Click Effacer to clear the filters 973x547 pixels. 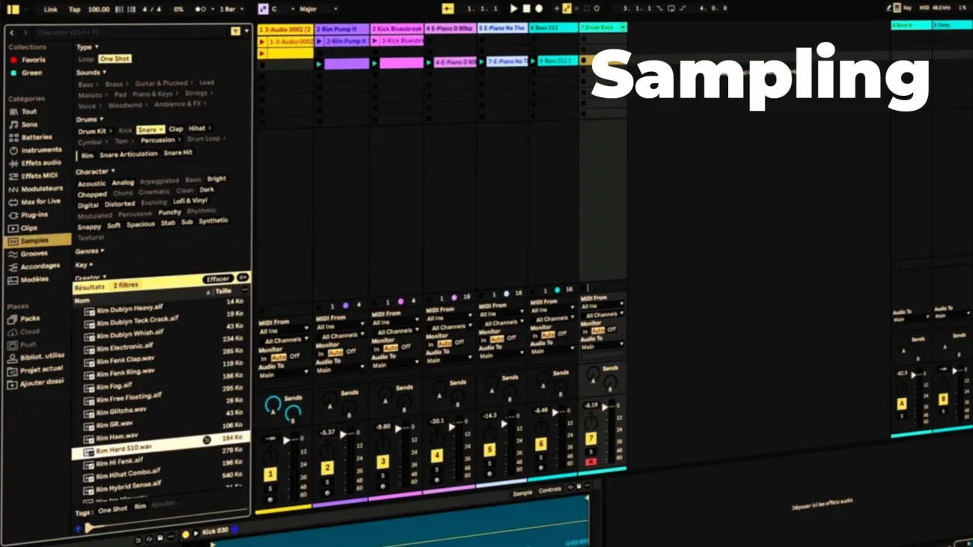point(217,279)
